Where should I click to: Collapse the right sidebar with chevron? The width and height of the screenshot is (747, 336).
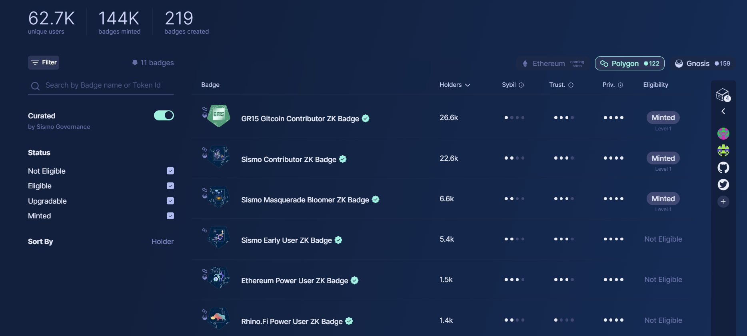(723, 111)
